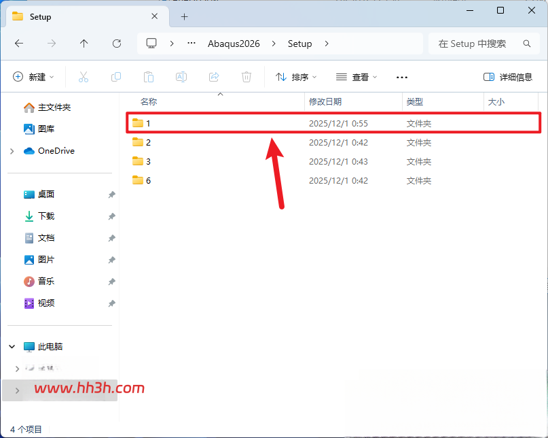Click the PC monitor icon in address bar
Image resolution: width=548 pixels, height=438 pixels.
pyautogui.click(x=151, y=44)
